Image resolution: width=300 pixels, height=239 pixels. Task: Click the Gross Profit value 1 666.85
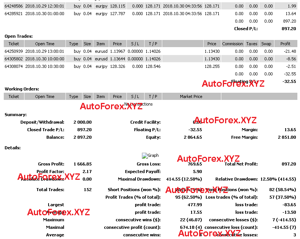click(82, 164)
